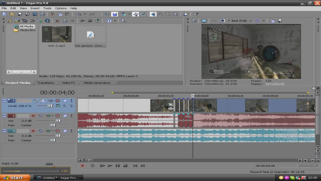The height and width of the screenshot is (181, 321).
Task: Invert phase on audio track 2
Action: (40, 116)
